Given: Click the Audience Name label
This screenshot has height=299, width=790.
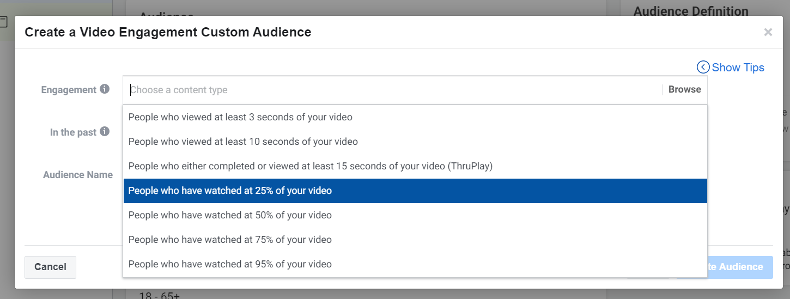Looking at the screenshot, I should click(78, 175).
